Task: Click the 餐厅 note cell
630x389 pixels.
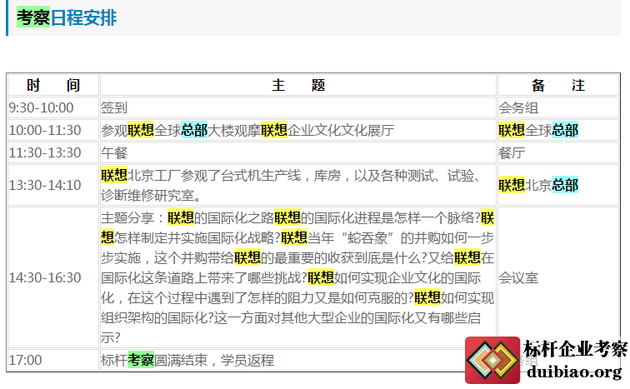Action: [558, 152]
